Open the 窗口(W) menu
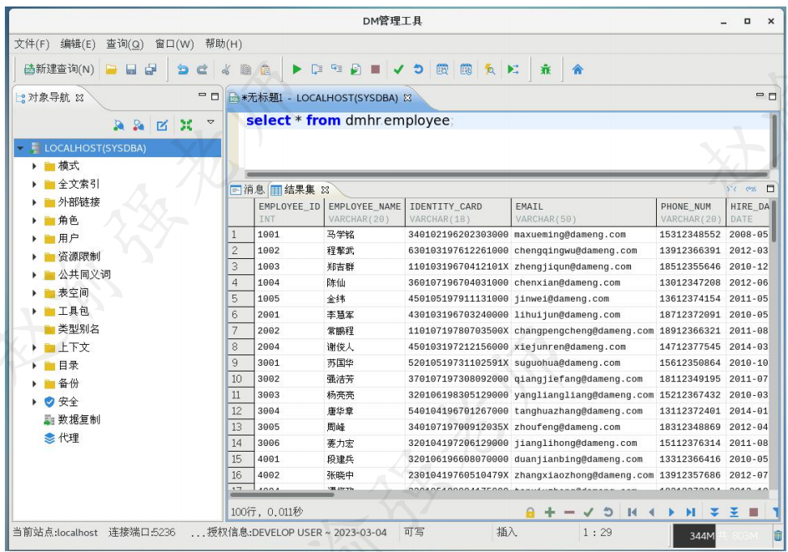788x552 pixels. click(x=174, y=45)
